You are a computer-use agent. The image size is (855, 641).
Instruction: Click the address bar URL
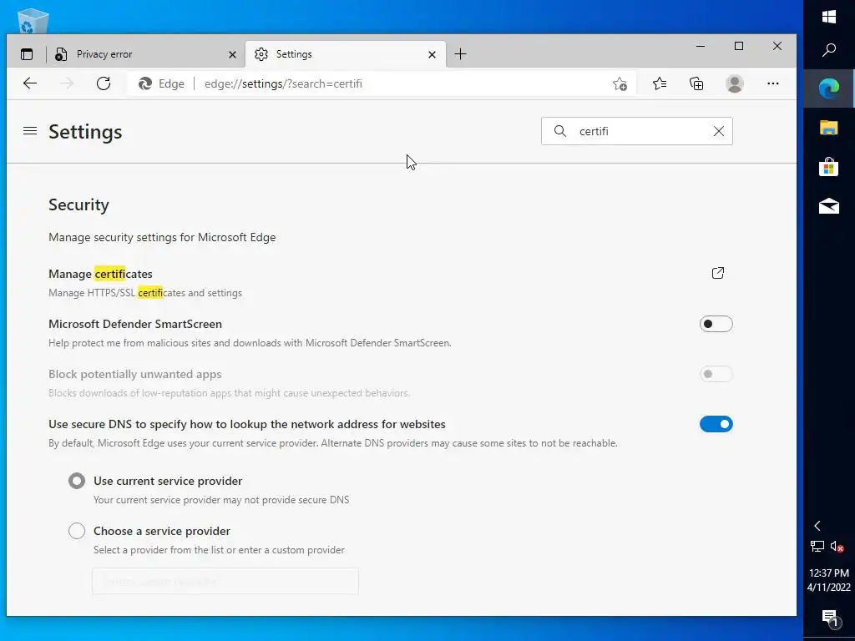[x=283, y=84]
